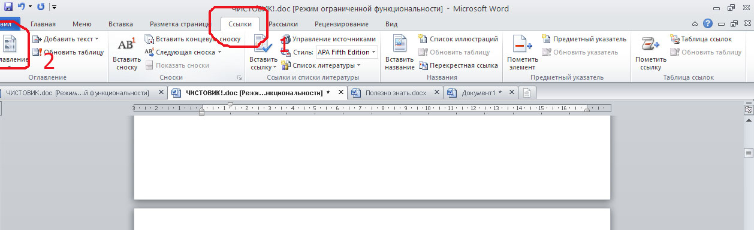Click Обновить таблицу in Названия group

(454, 52)
